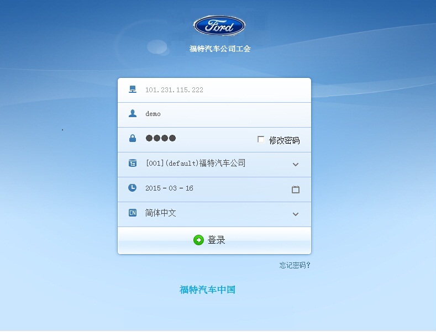Click the green arrow login icon
The height and width of the screenshot is (332, 436).
pyautogui.click(x=198, y=240)
